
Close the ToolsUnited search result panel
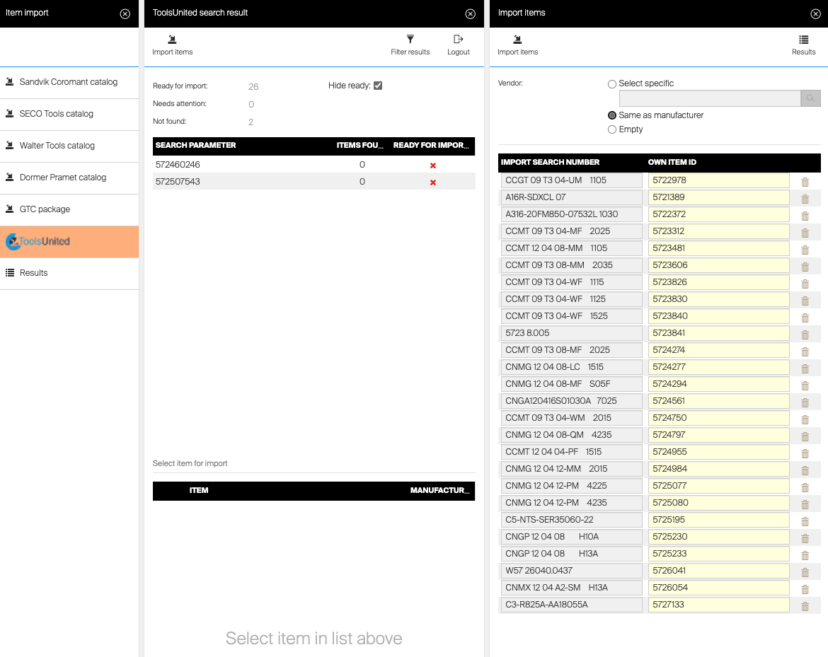(470, 13)
